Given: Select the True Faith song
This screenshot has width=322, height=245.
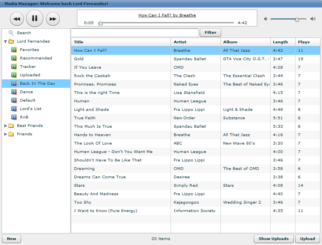Looking at the screenshot, I should pyautogui.click(x=85, y=118).
